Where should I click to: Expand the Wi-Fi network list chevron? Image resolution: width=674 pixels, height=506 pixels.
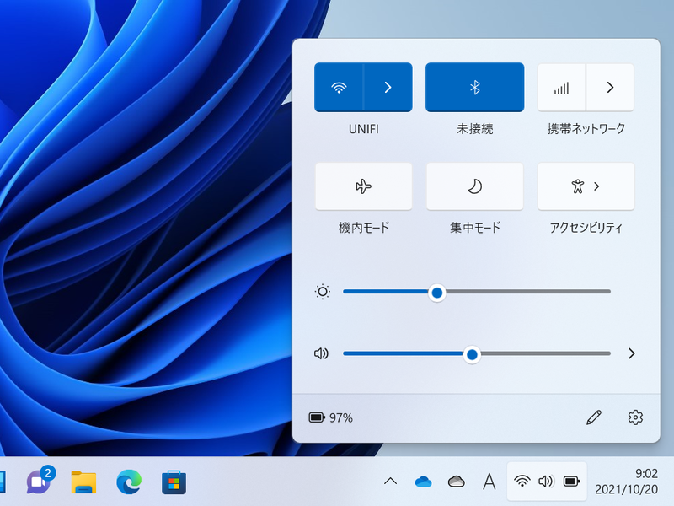tap(388, 87)
